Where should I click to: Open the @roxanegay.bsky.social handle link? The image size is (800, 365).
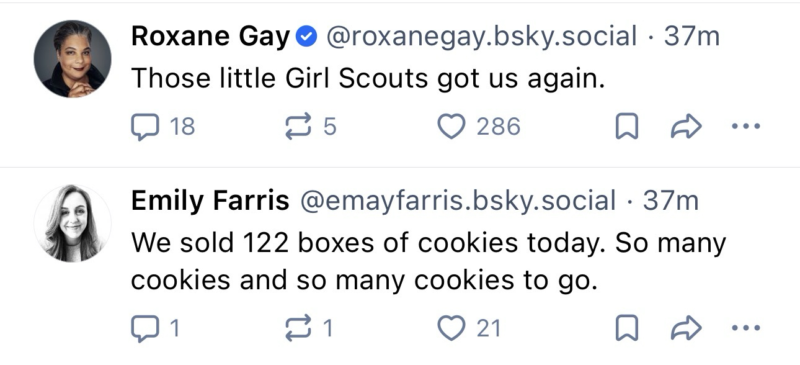pyautogui.click(x=481, y=37)
